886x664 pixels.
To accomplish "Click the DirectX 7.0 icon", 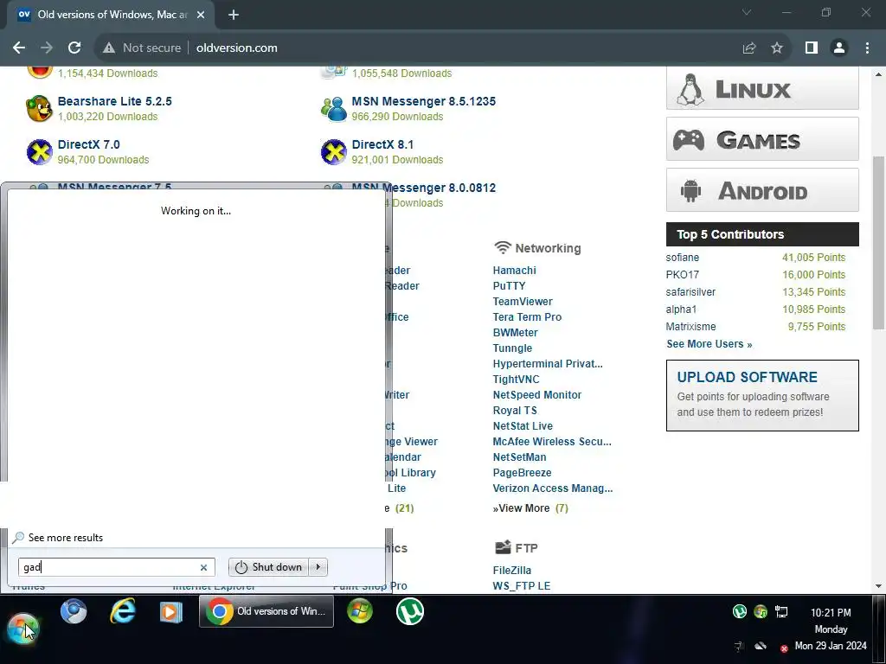I will [40, 152].
